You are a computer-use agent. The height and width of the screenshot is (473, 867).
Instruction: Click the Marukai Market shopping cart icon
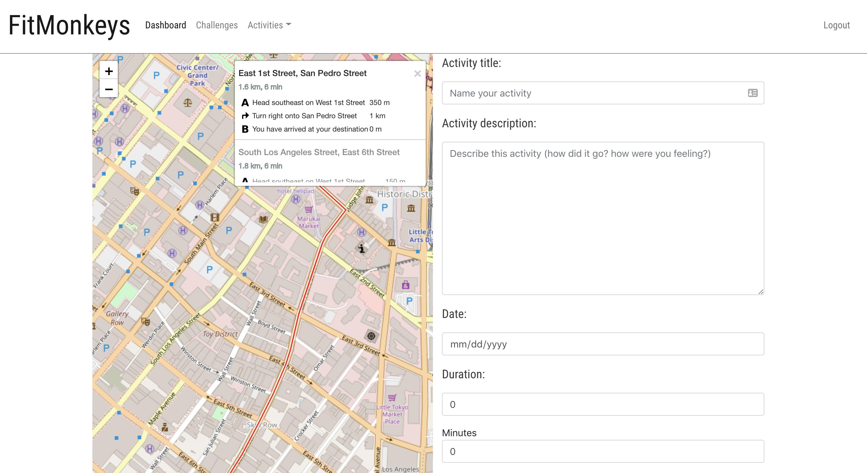click(x=308, y=210)
